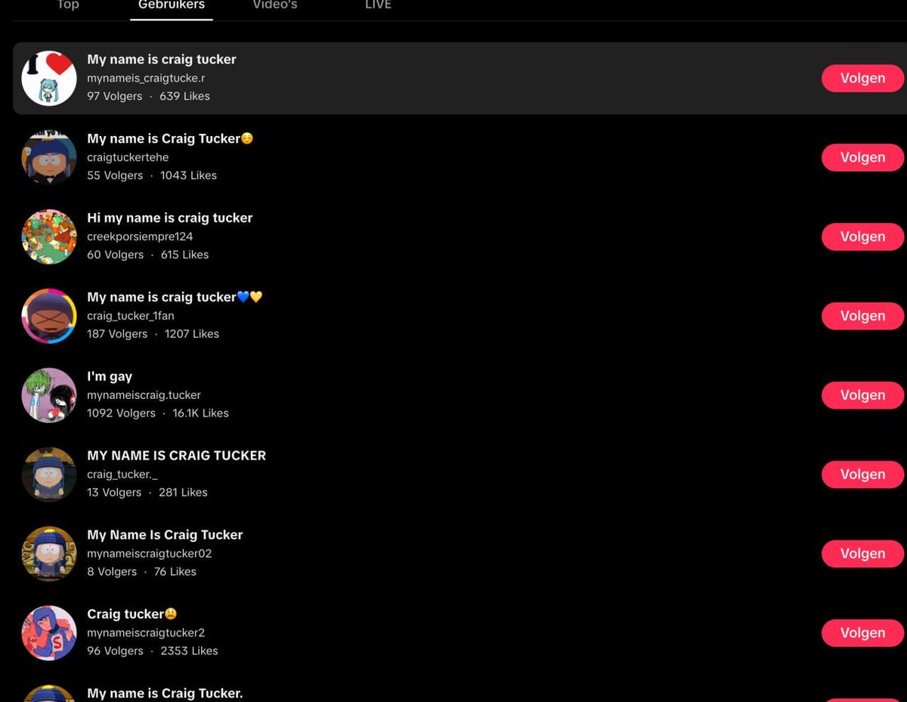The height and width of the screenshot is (702, 907).
Task: Click the mynameiscraig.tucker avatar
Action: click(x=49, y=395)
